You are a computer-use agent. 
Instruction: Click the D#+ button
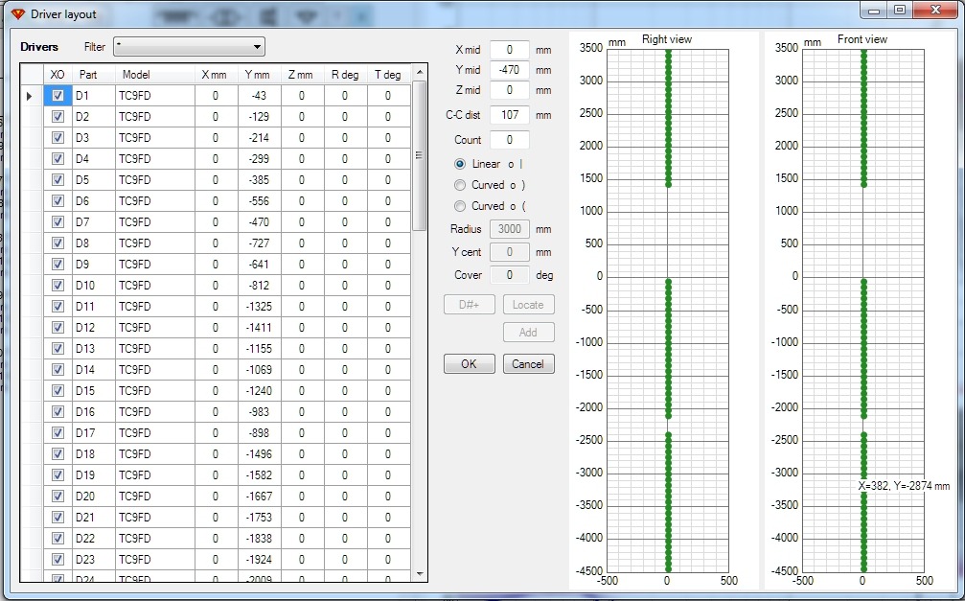coord(469,304)
